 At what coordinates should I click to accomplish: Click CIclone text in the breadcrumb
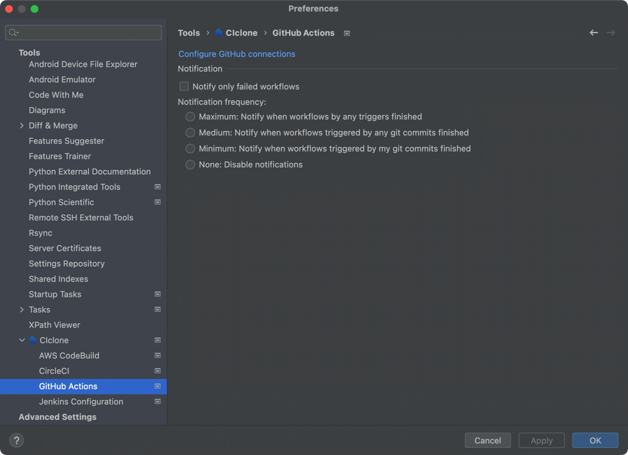tap(242, 33)
